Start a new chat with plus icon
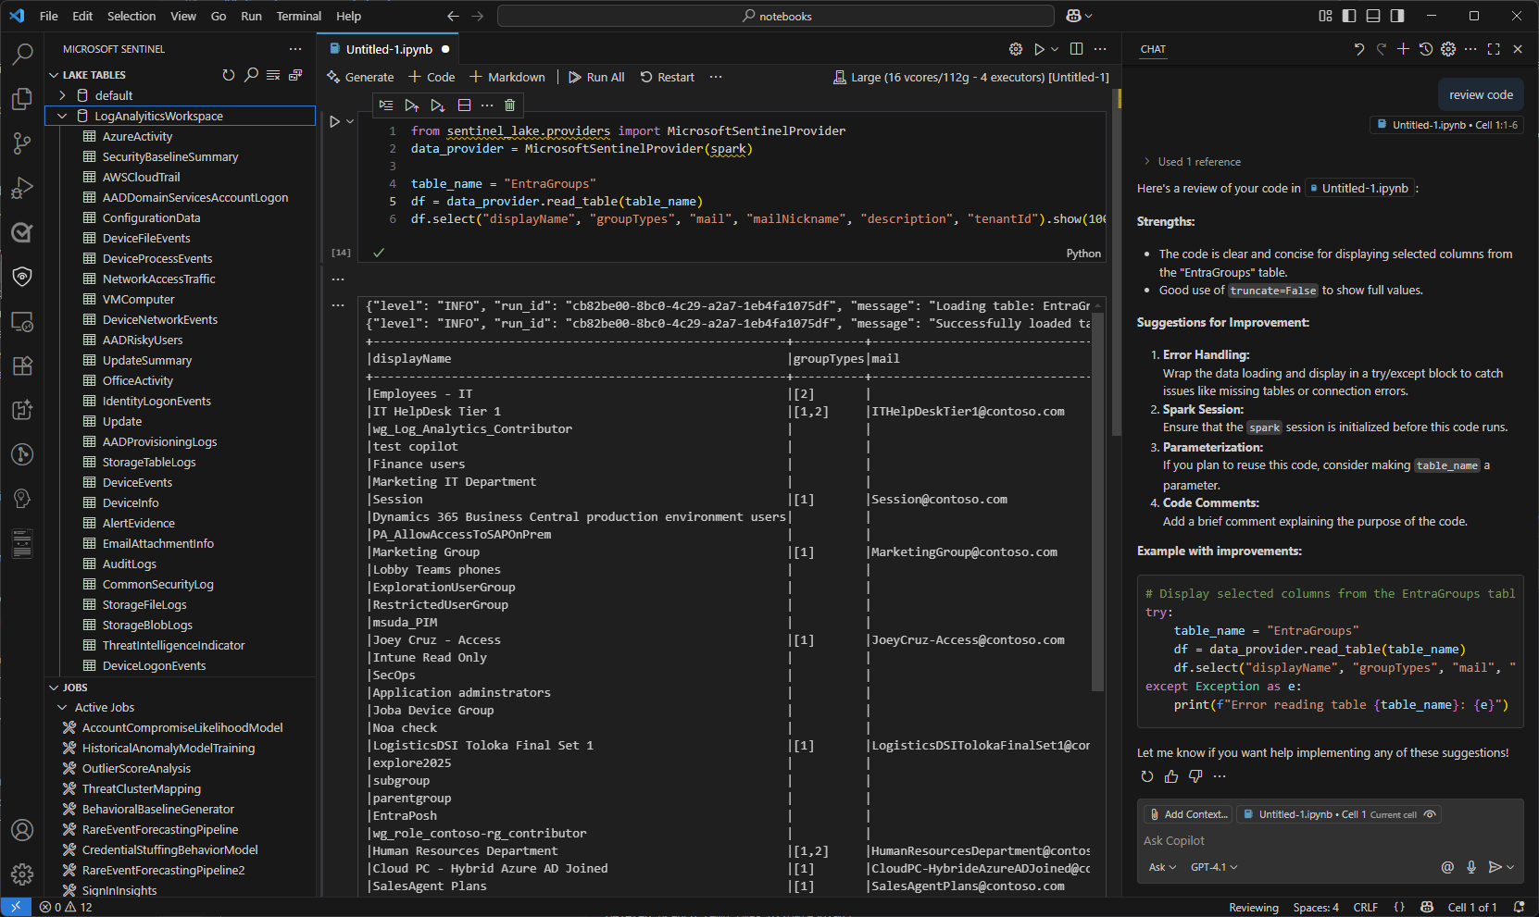Screen dimensions: 1539x917 (x=1403, y=49)
